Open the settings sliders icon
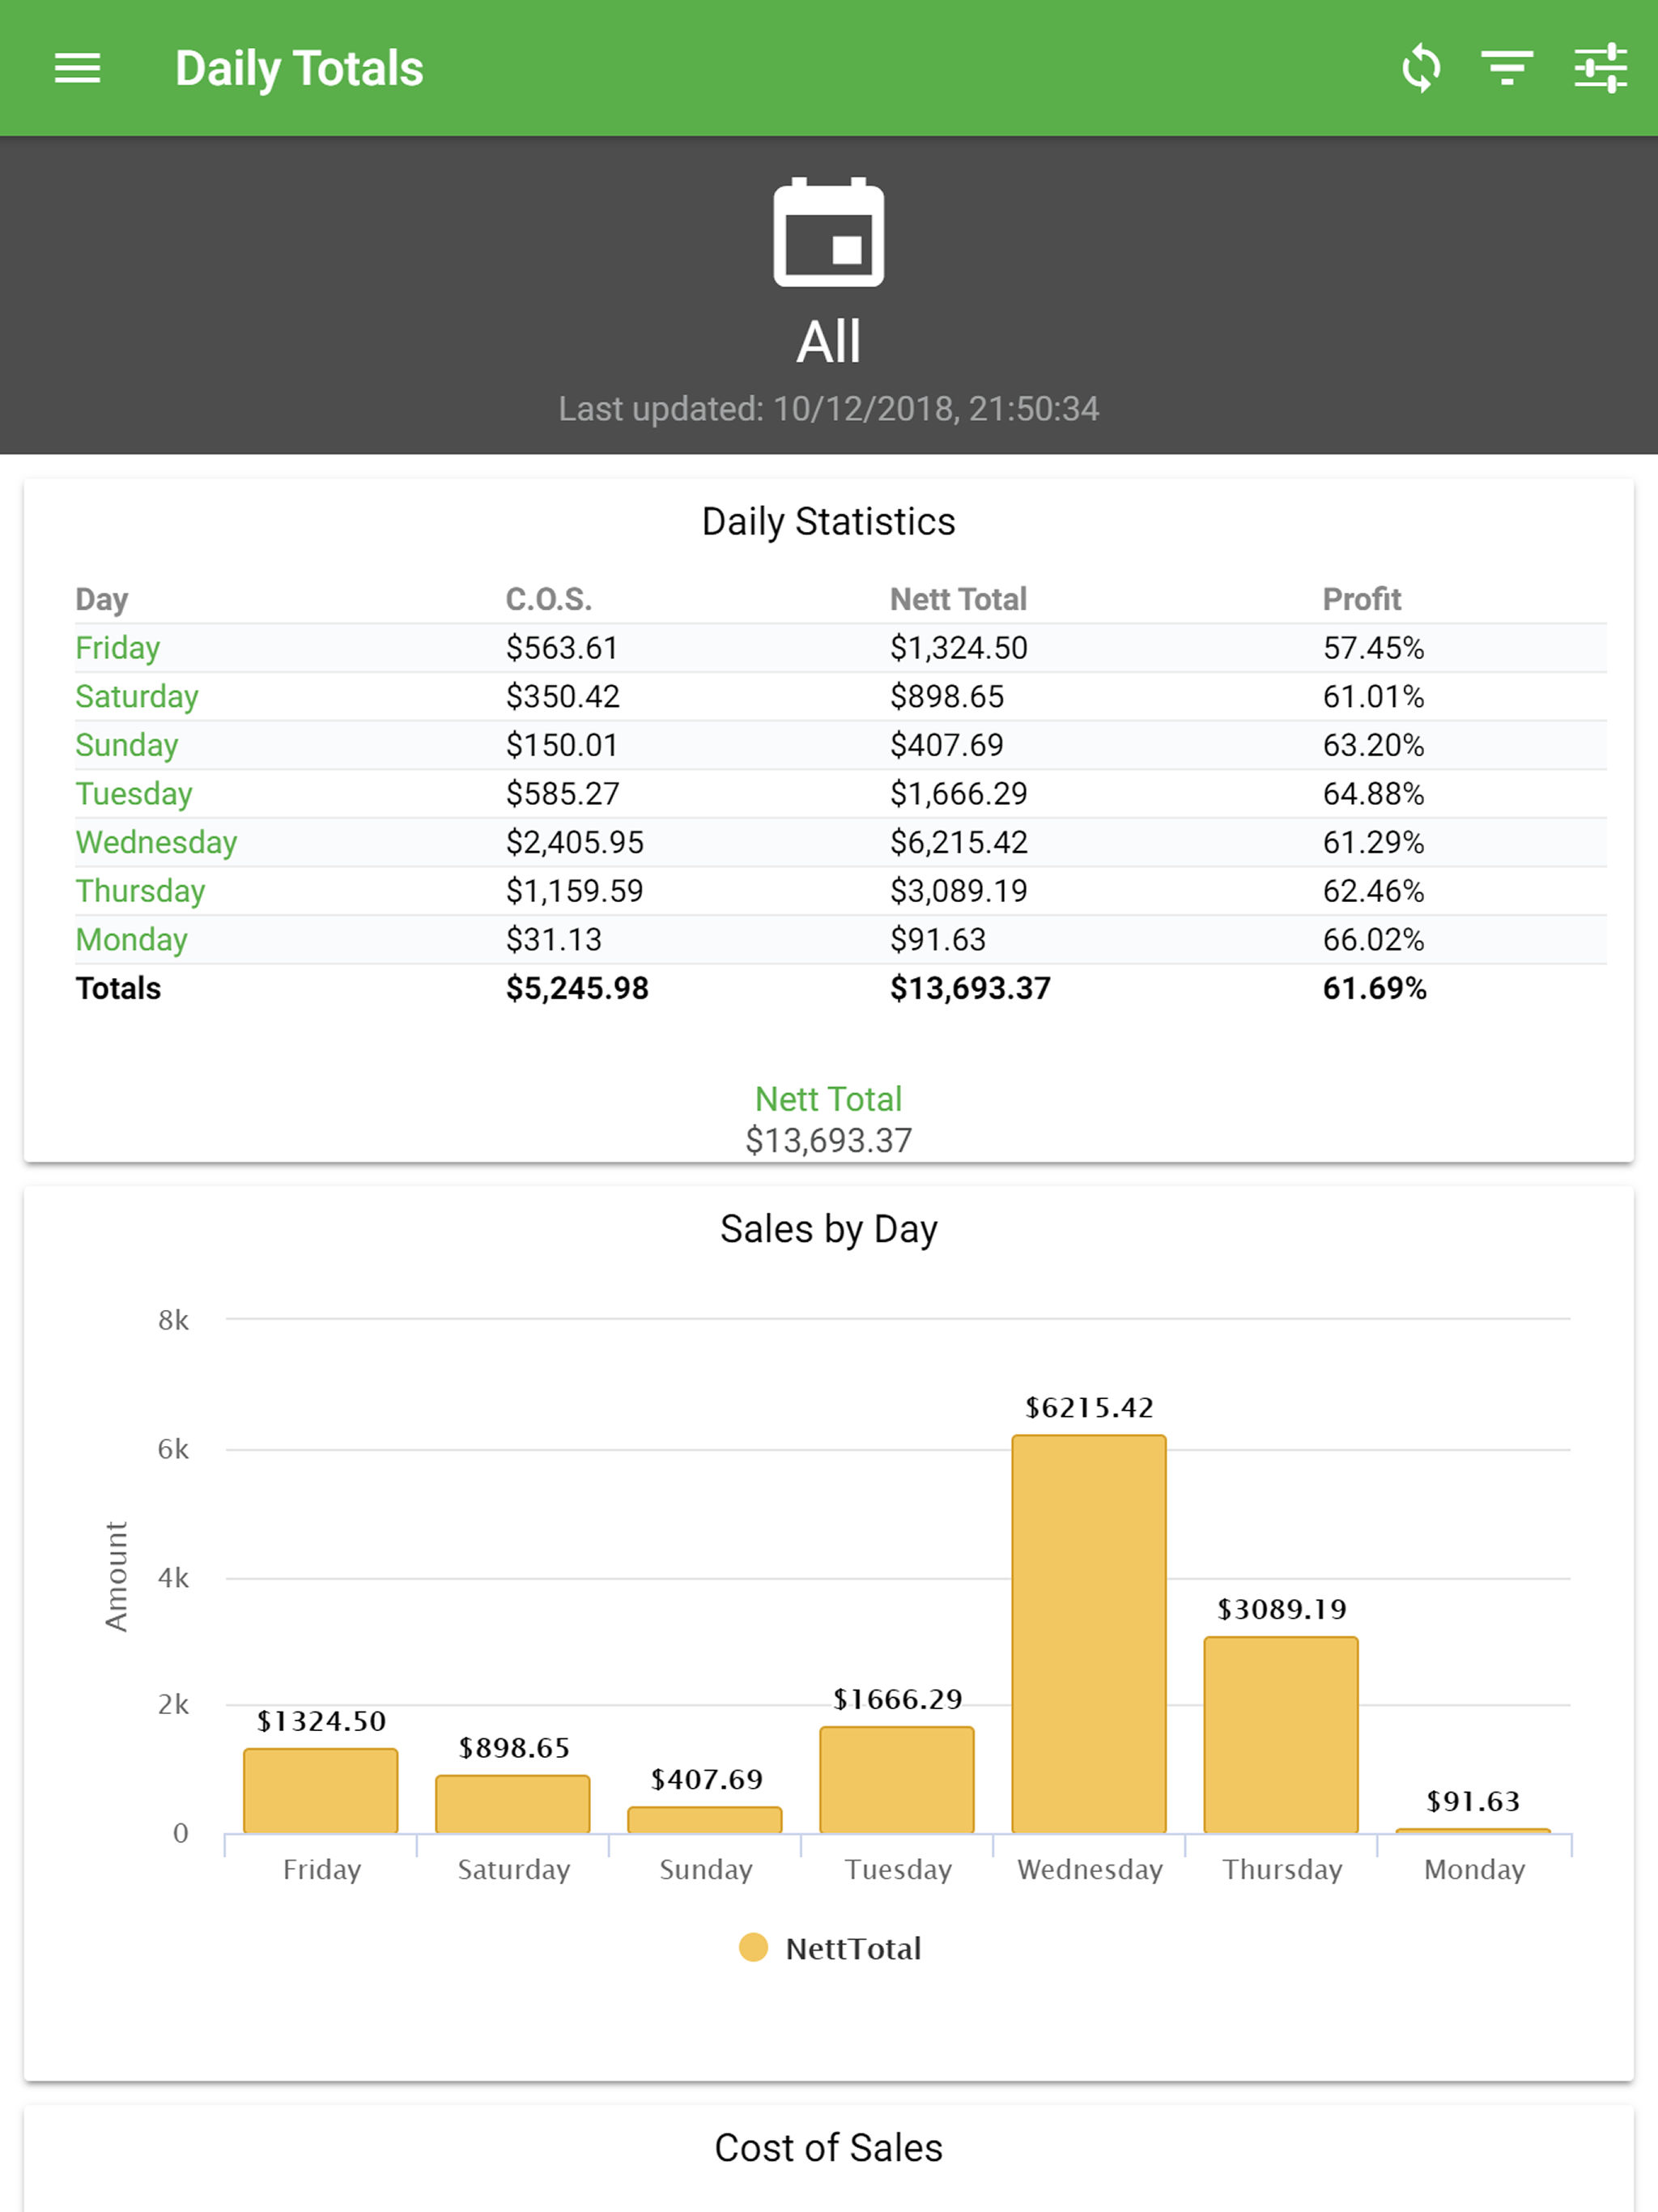Image resolution: width=1658 pixels, height=2212 pixels. 1601,68
